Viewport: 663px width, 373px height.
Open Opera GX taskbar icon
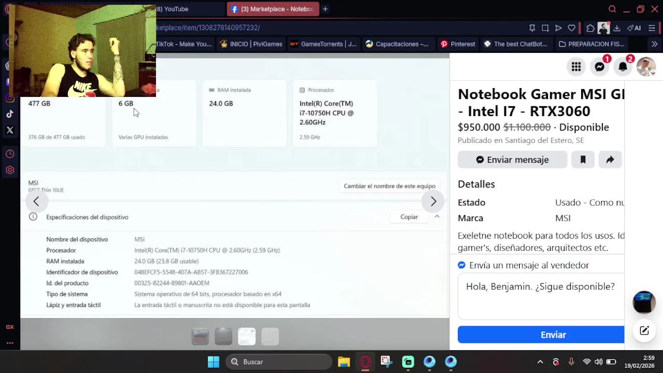pos(365,362)
